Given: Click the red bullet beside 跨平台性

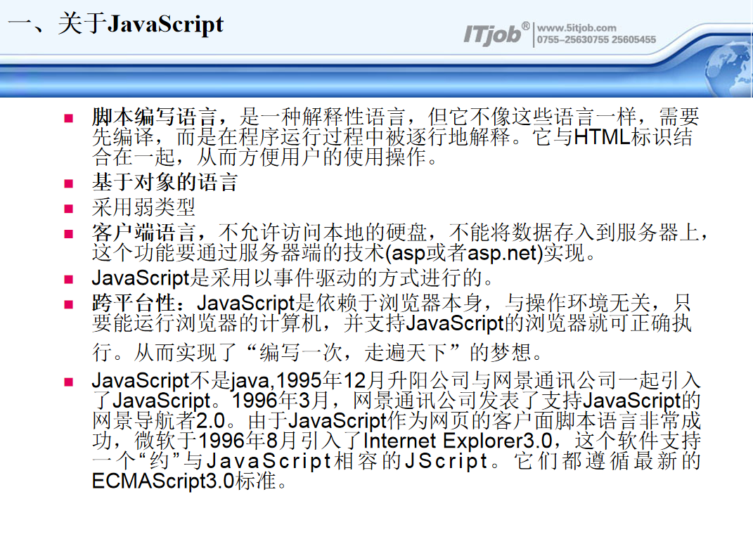Looking at the screenshot, I should point(69,304).
